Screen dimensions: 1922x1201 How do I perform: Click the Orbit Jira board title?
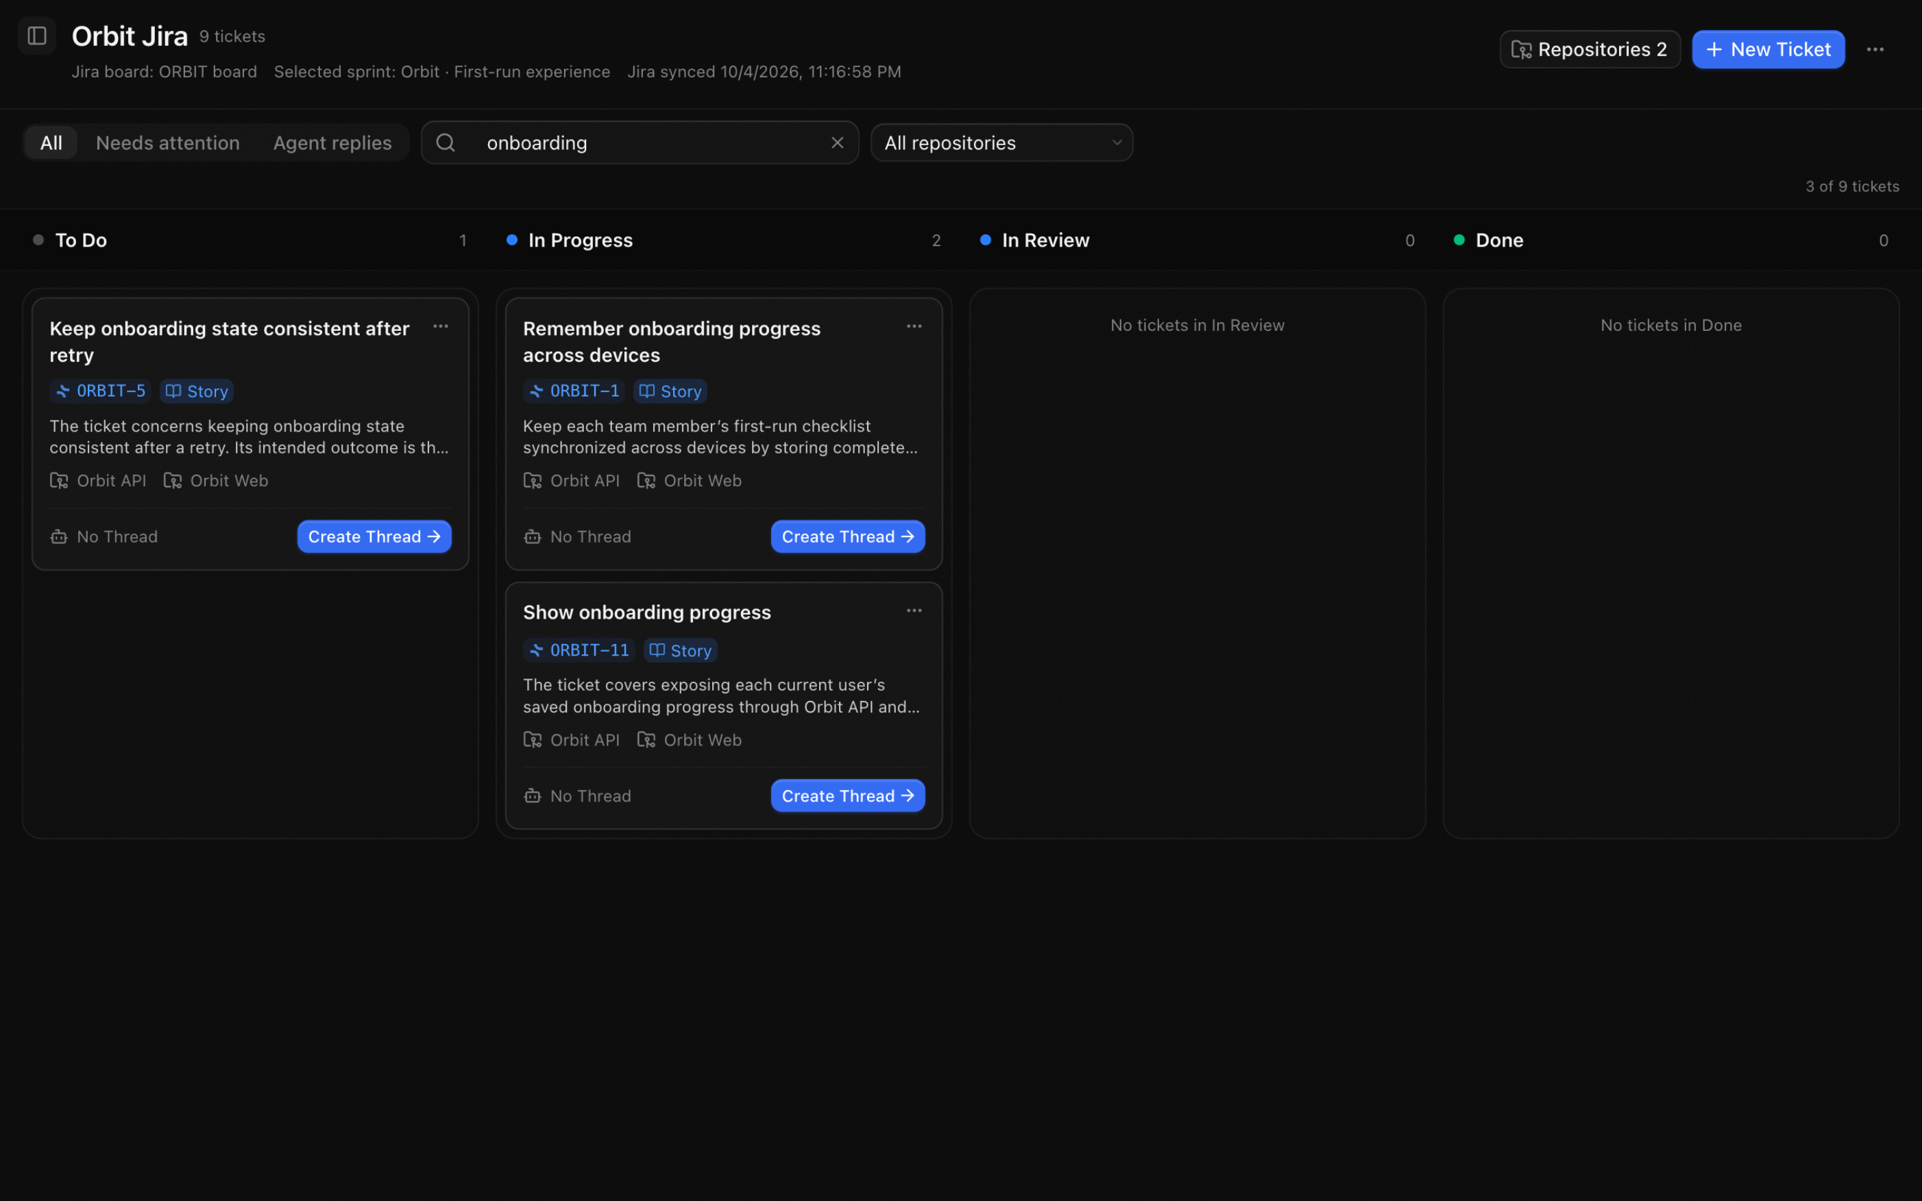point(130,36)
